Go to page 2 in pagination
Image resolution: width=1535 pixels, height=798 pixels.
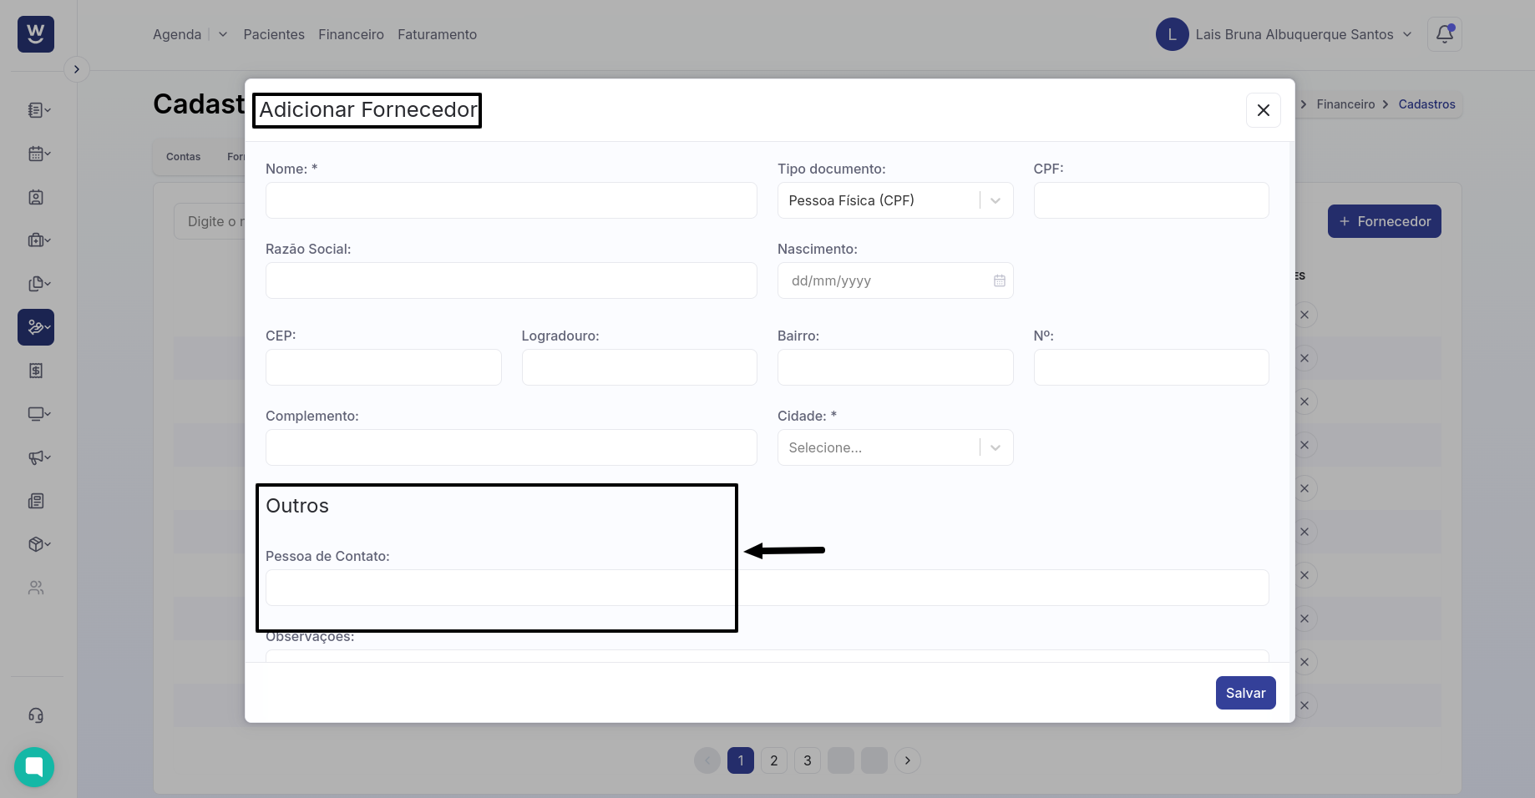(774, 760)
